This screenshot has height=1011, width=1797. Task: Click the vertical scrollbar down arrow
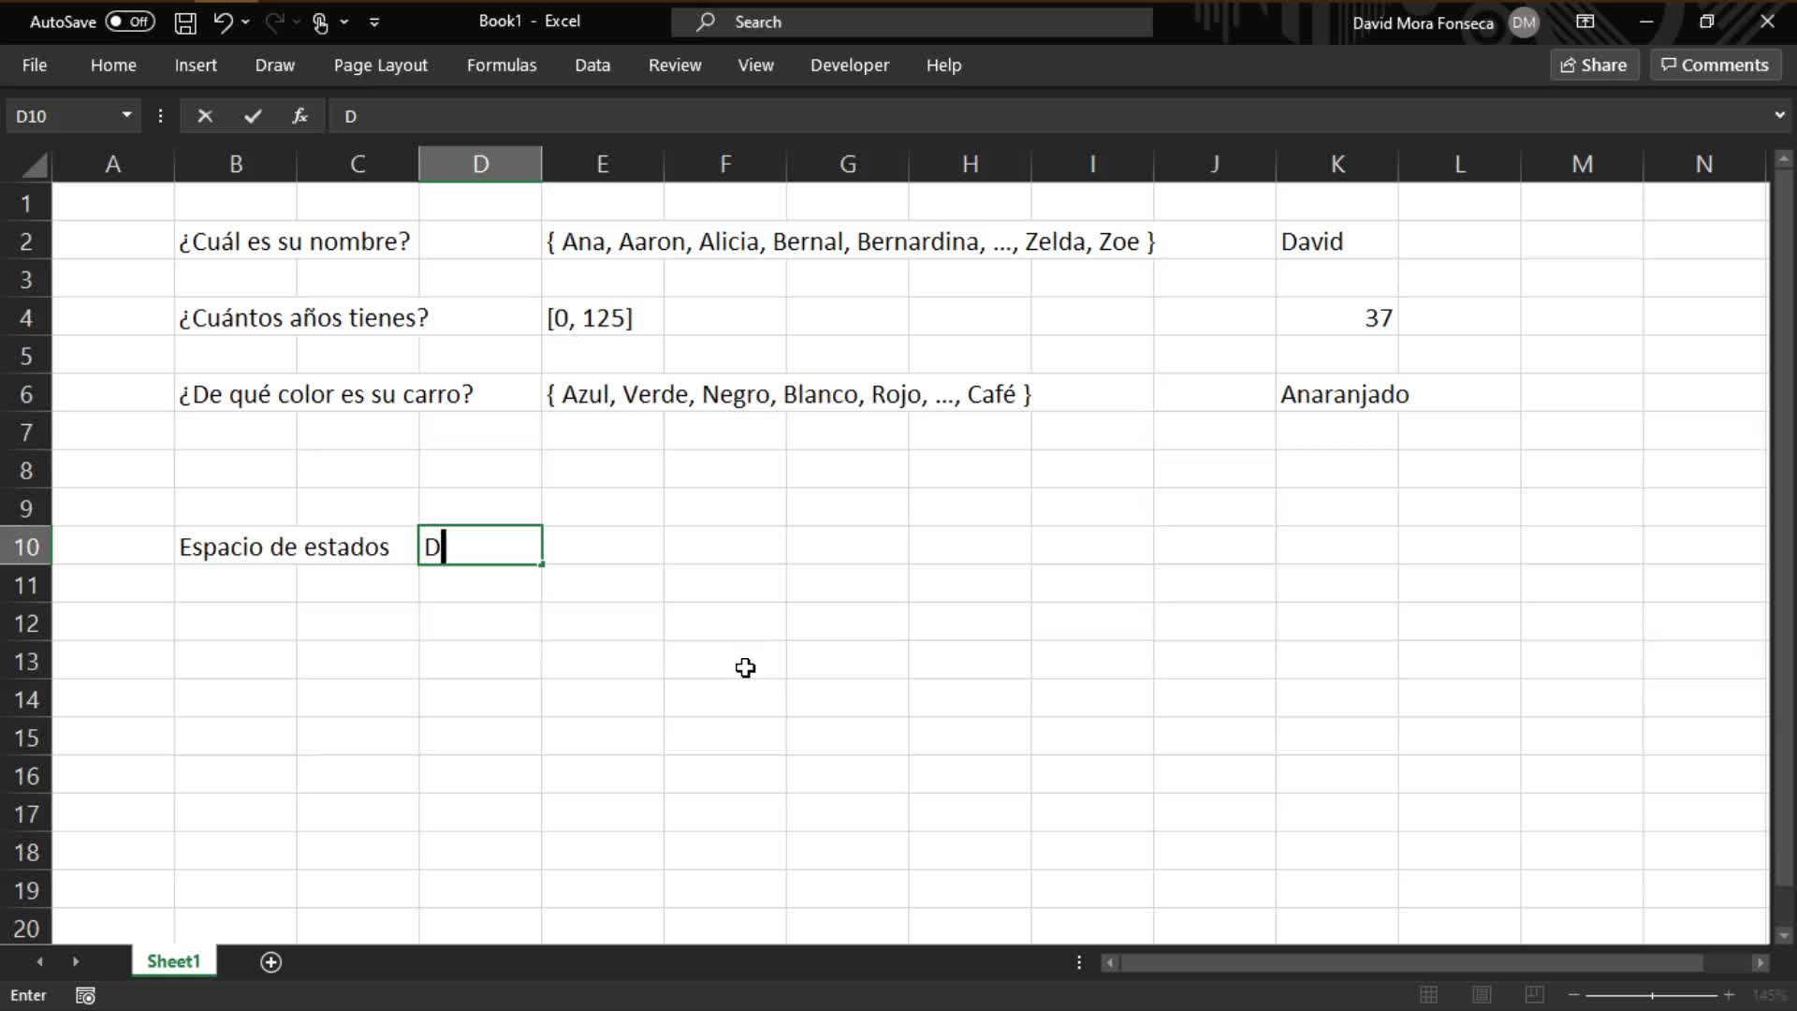coord(1784,935)
